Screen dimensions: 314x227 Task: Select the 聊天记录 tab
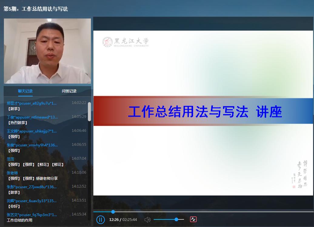point(25,91)
